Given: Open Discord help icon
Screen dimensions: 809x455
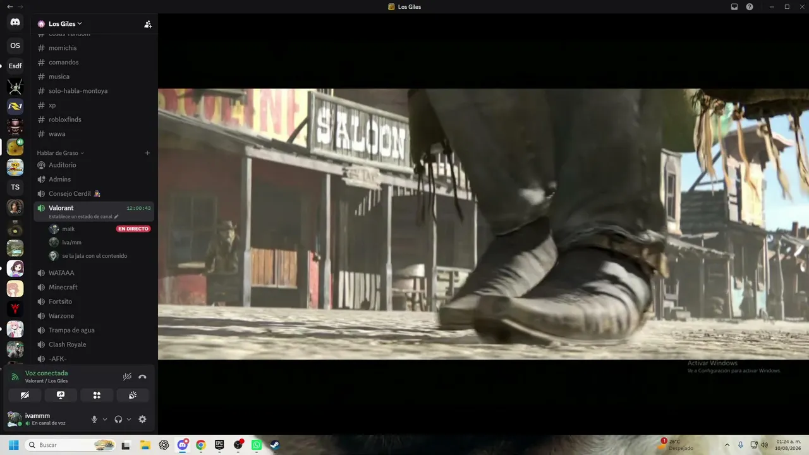Looking at the screenshot, I should point(750,7).
